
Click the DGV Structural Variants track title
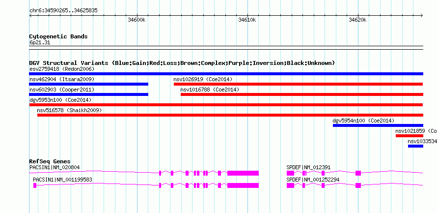coord(182,63)
